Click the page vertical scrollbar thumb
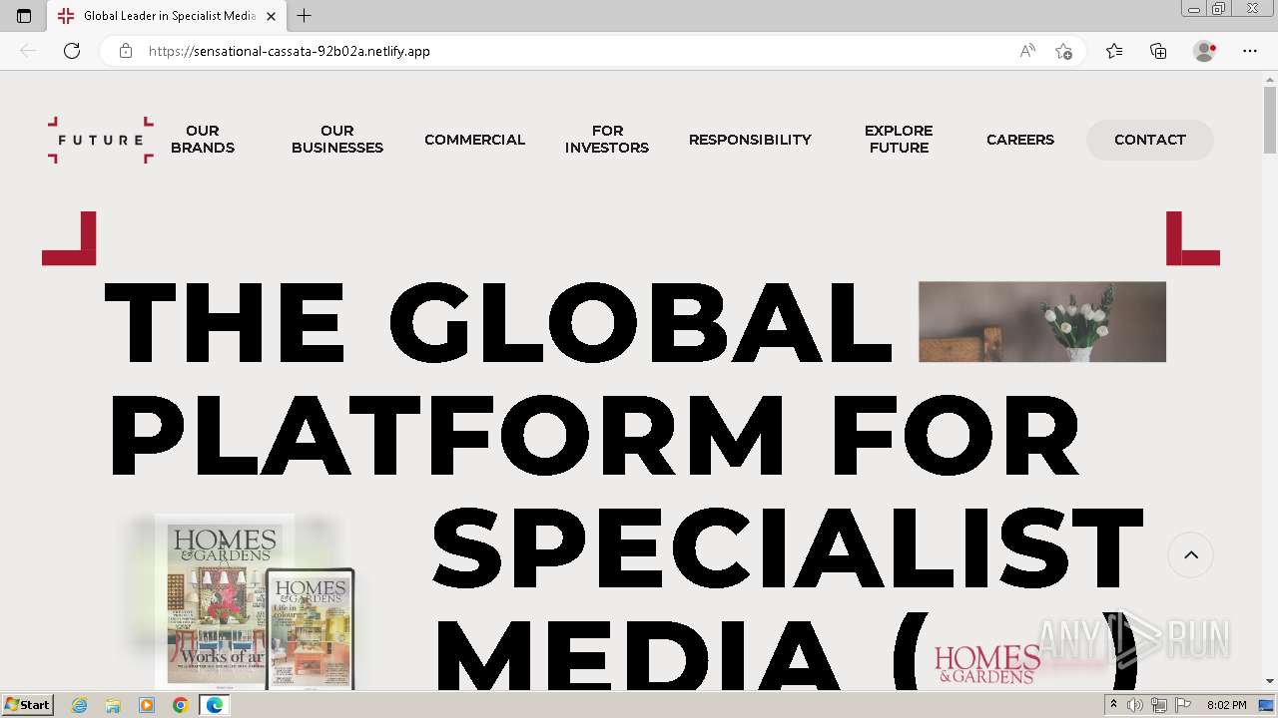Screen dimensions: 1278x718 1270,120
